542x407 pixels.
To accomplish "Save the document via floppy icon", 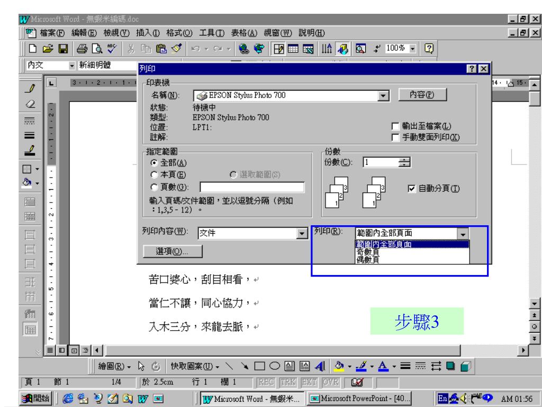I will click(64, 48).
